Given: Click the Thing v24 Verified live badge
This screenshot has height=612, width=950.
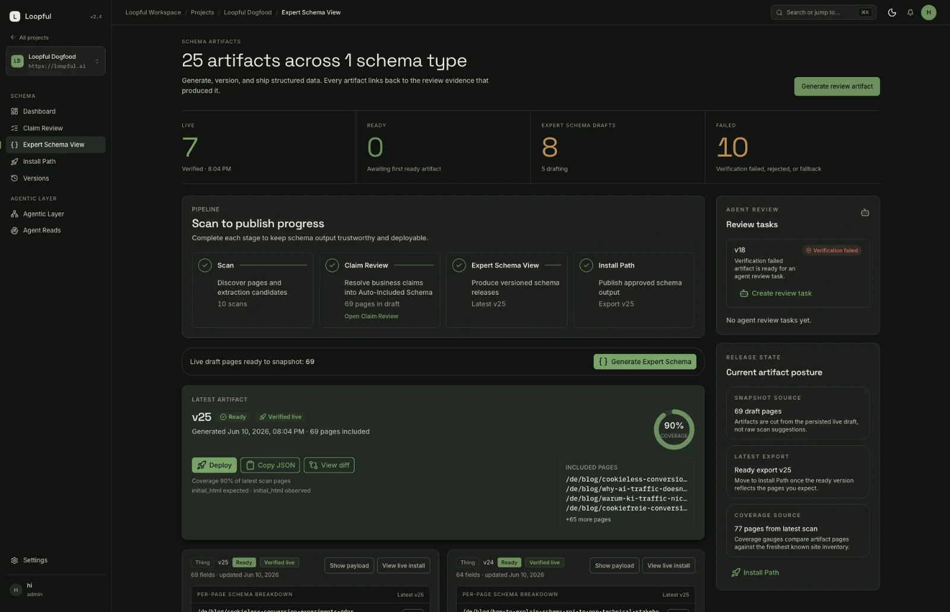Looking at the screenshot, I should (x=544, y=563).
